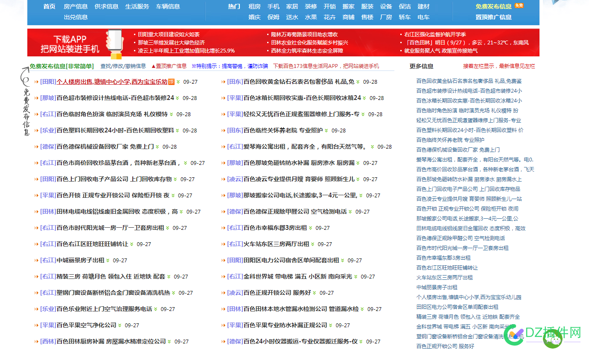589x352 pixels.
Task: Open sidebar link 田阳区电力公司宿舍区单间配套出租
Action: (x=457, y=307)
